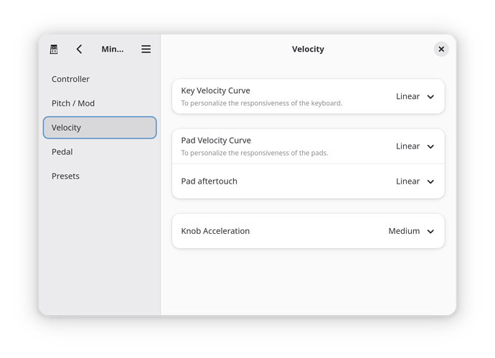The image size is (495, 358).
Task: Open the hamburger menu
Action: coord(146,50)
